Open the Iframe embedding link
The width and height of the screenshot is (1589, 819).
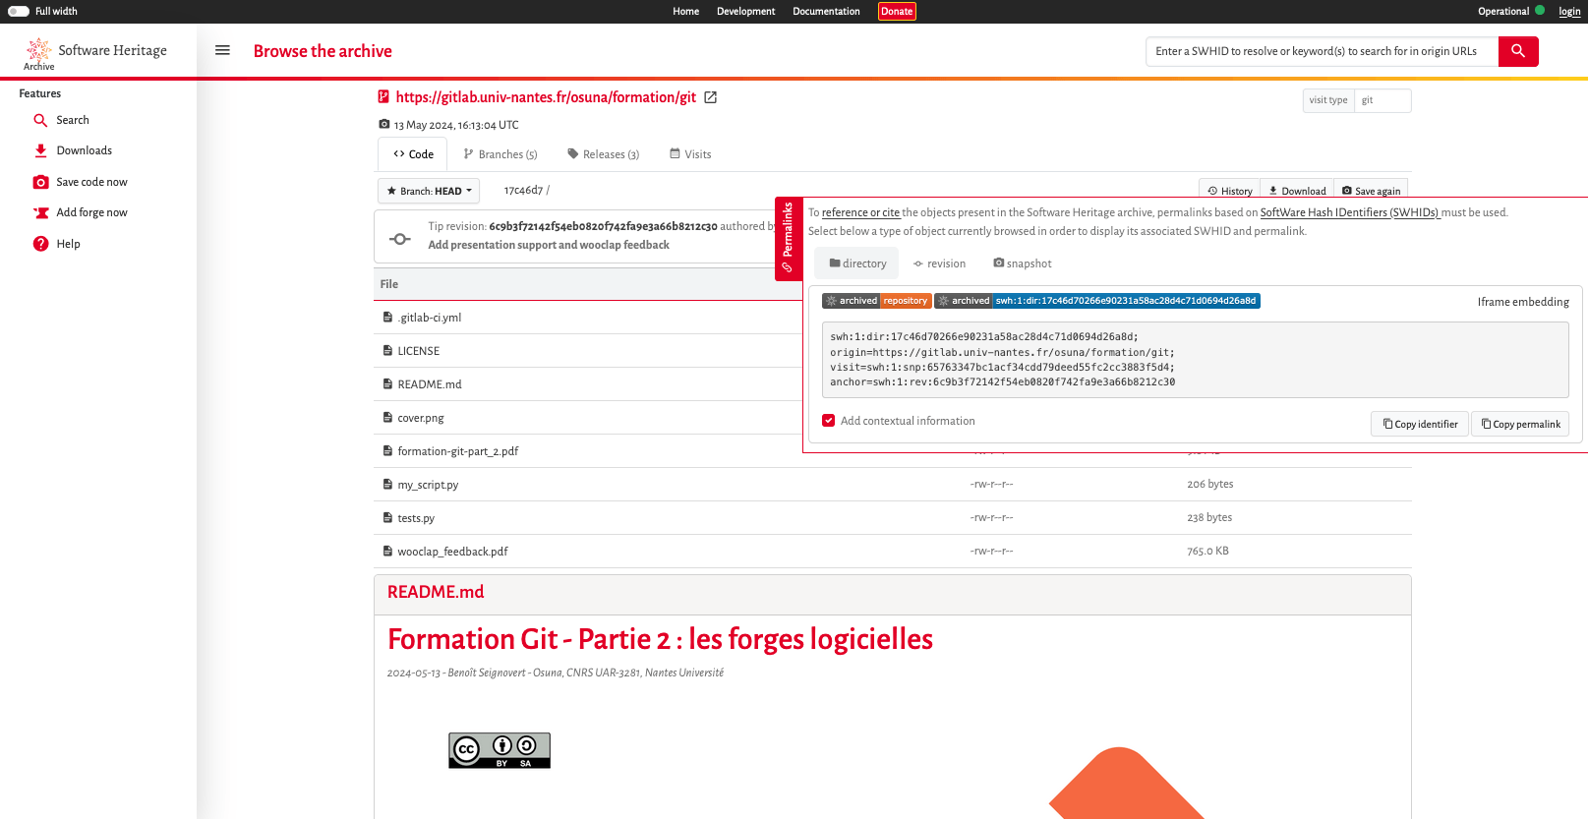point(1523,302)
